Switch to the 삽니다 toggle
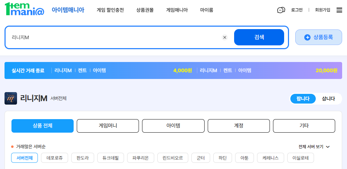Image resolution: width=347 pixels, height=169 pixels. coord(328,99)
